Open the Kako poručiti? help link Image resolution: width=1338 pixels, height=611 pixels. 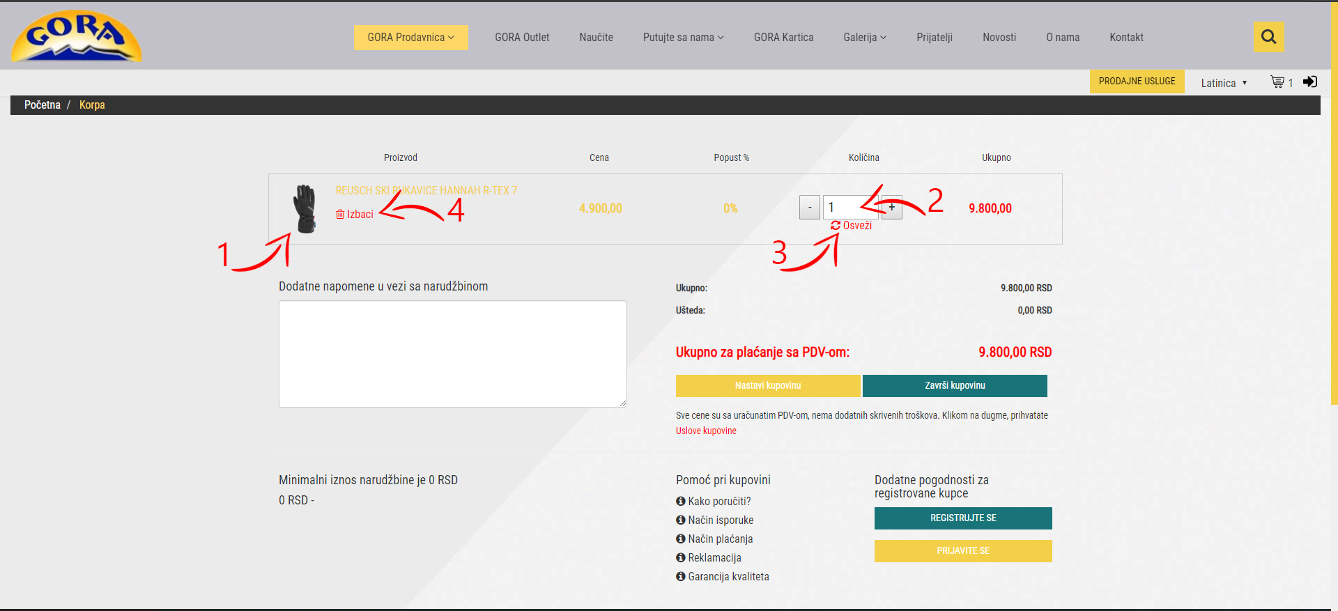point(714,501)
